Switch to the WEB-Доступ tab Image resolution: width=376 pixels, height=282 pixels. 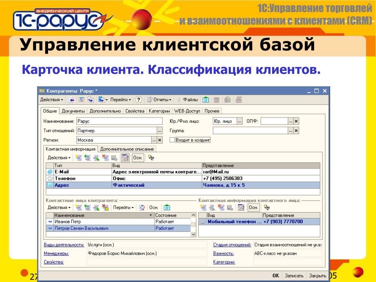tap(187, 111)
